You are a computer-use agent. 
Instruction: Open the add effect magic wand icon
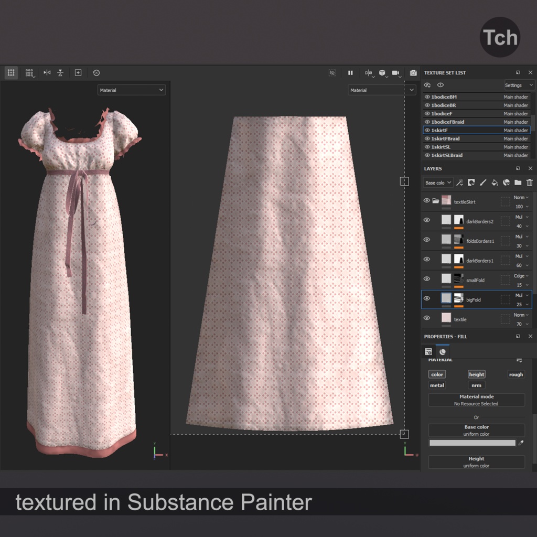(460, 182)
